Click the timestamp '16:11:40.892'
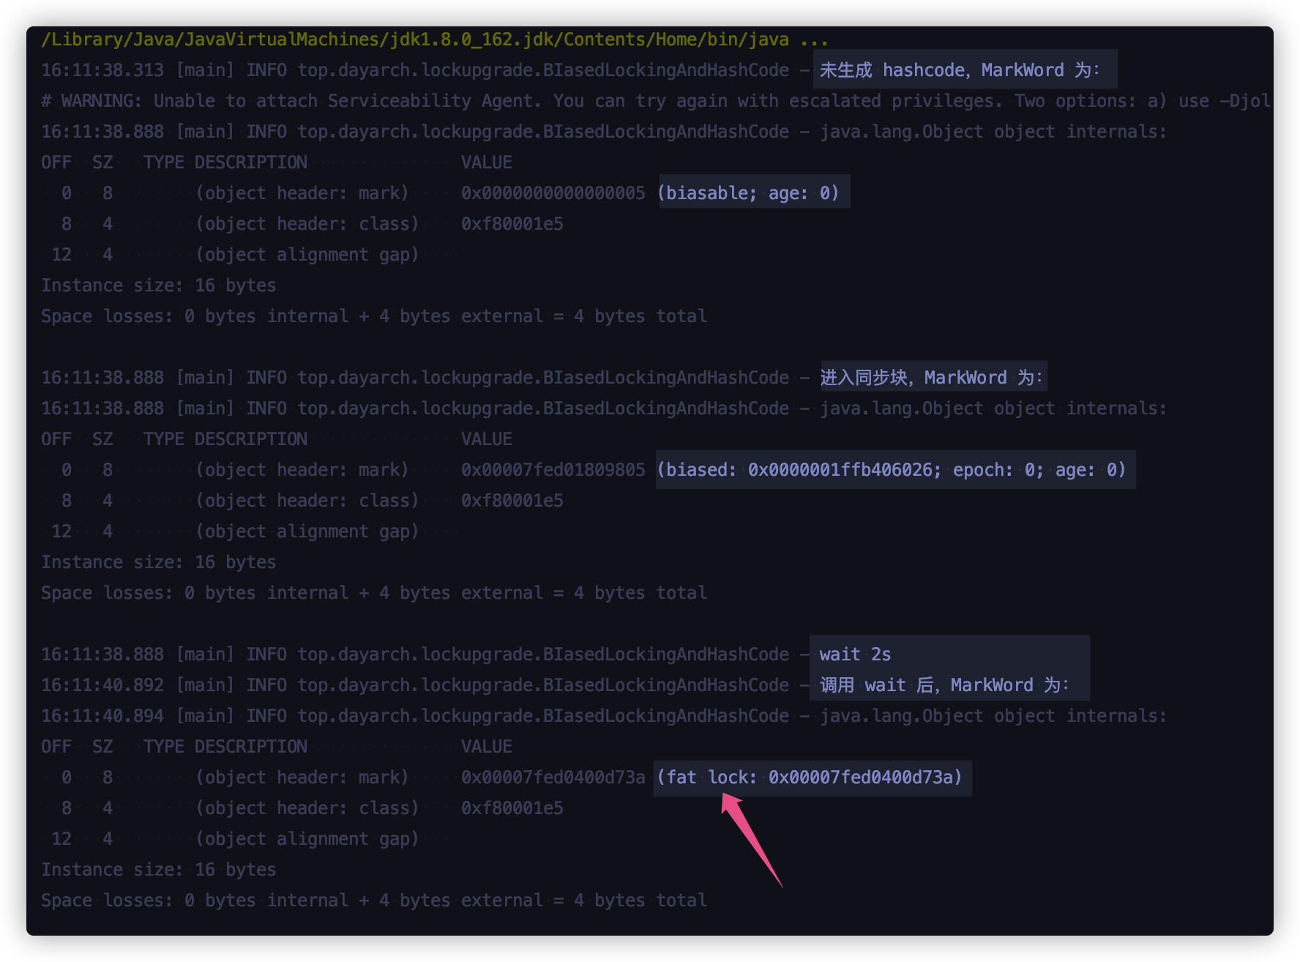This screenshot has height=962, width=1300. (x=102, y=685)
